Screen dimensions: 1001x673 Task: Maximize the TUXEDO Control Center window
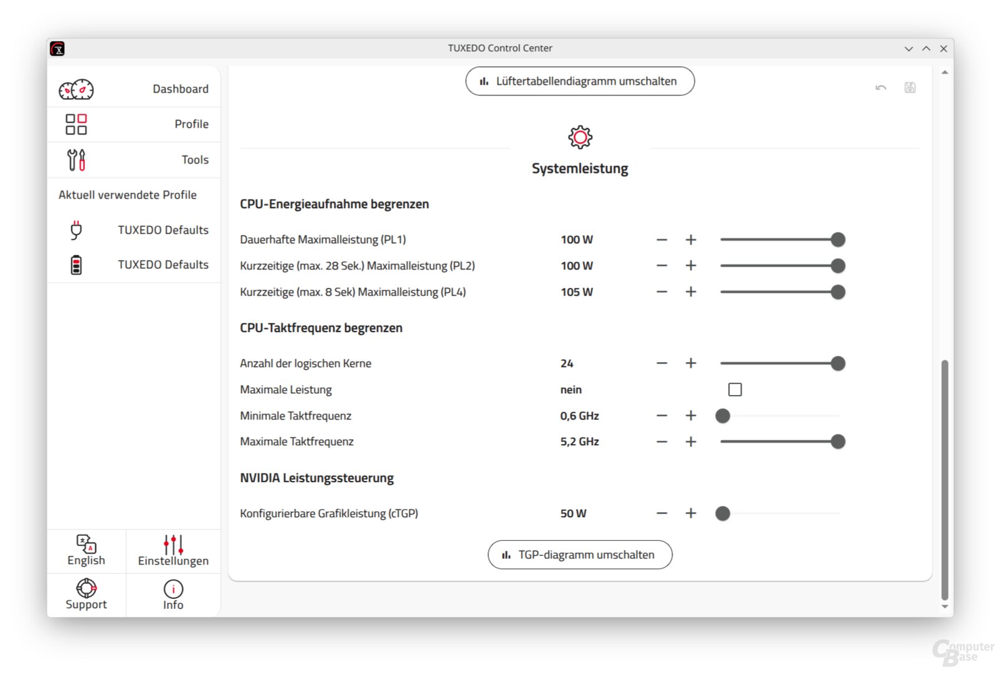[x=926, y=49]
